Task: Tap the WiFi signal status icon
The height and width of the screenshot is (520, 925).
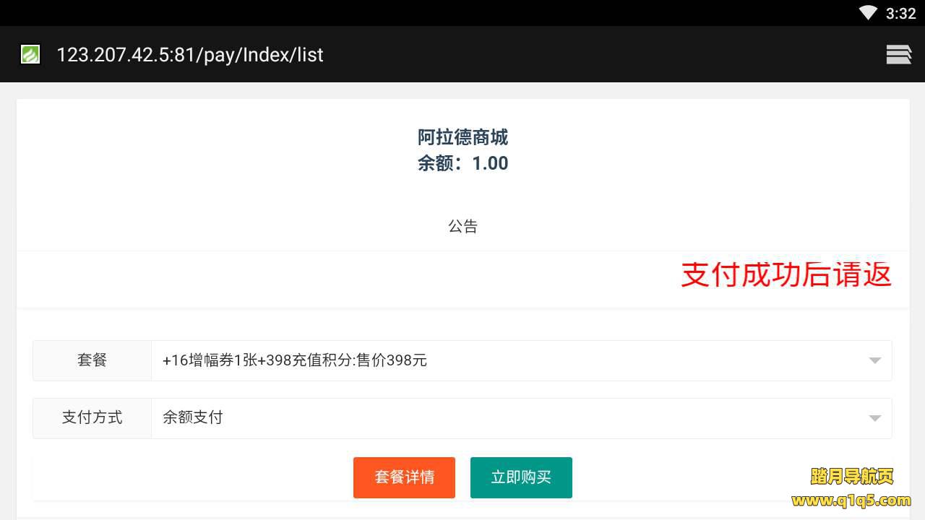Action: 867,13
